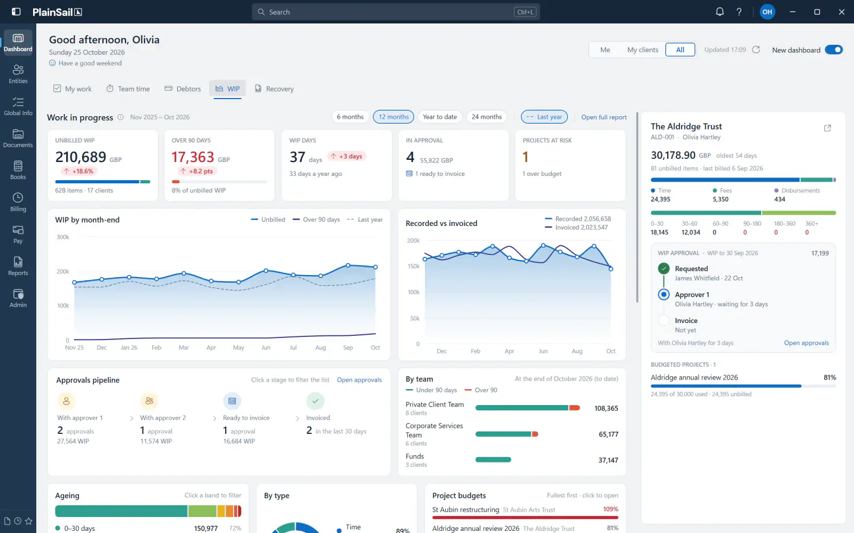854x533 pixels.
Task: Open The Aldridge Trust in a new window
Action: point(827,128)
